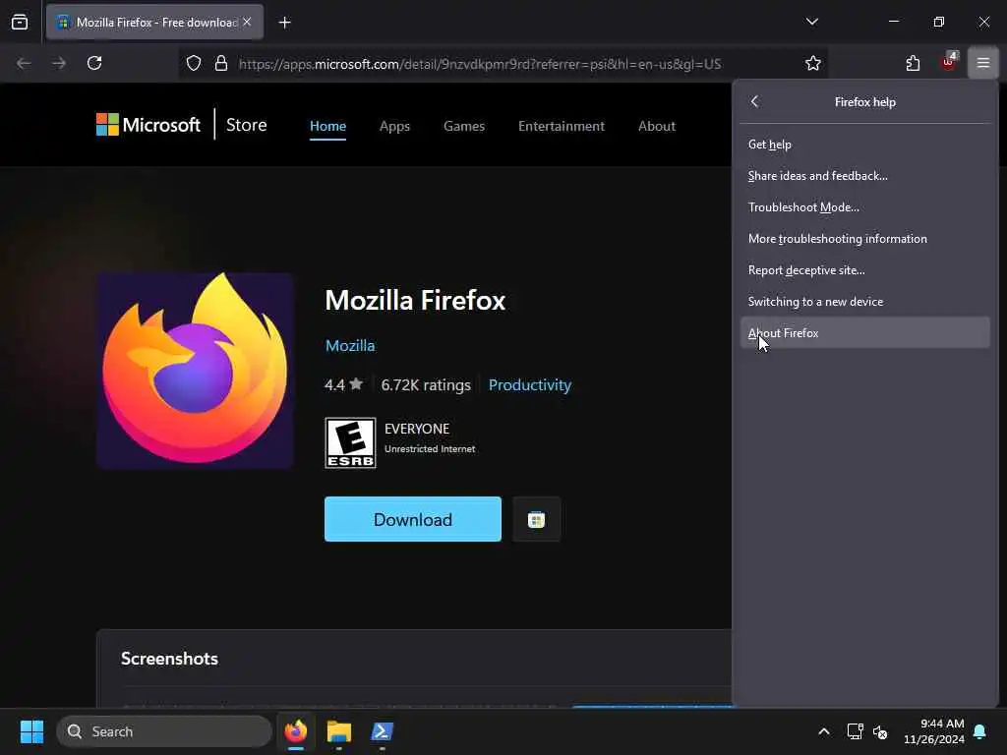This screenshot has width=1007, height=755.
Task: Open the Extensions puzzle icon
Action: 913,63
